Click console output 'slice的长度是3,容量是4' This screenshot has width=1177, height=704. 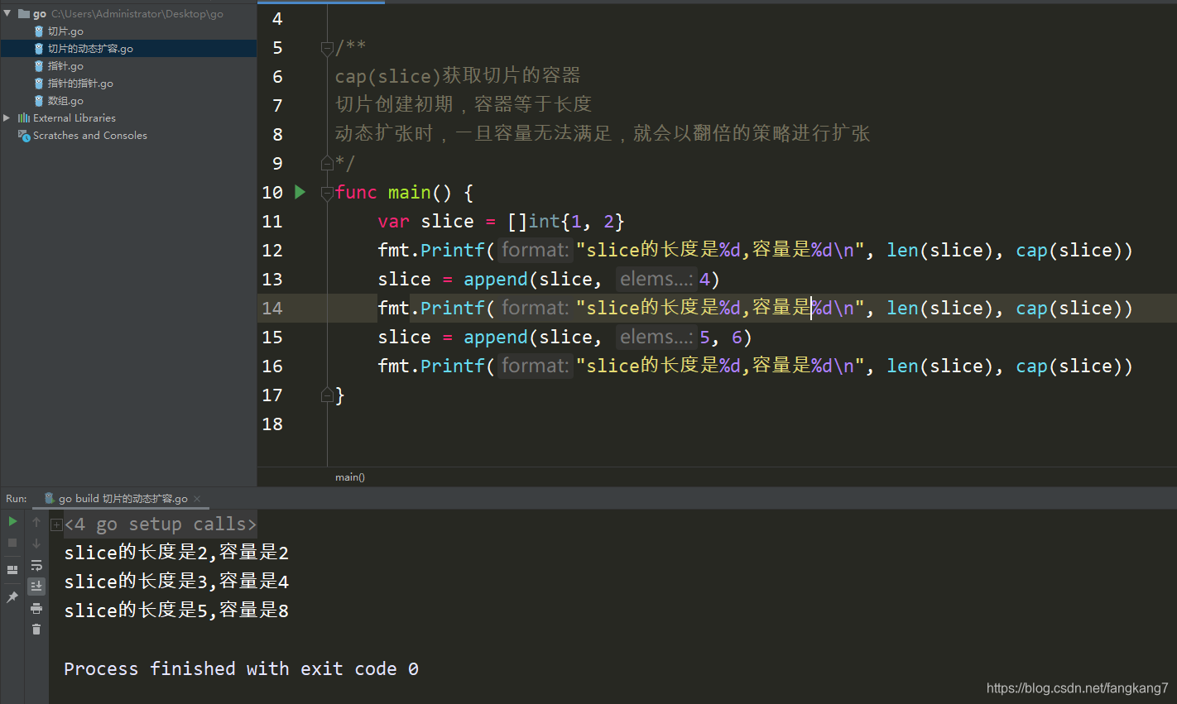click(x=176, y=582)
